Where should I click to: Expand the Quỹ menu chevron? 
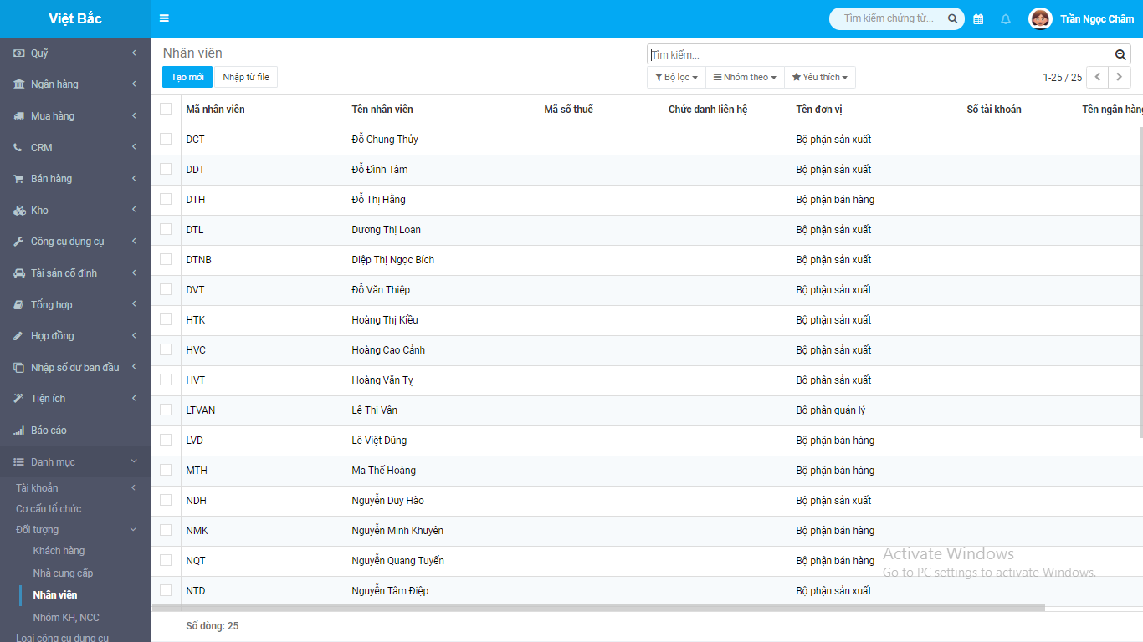point(134,53)
